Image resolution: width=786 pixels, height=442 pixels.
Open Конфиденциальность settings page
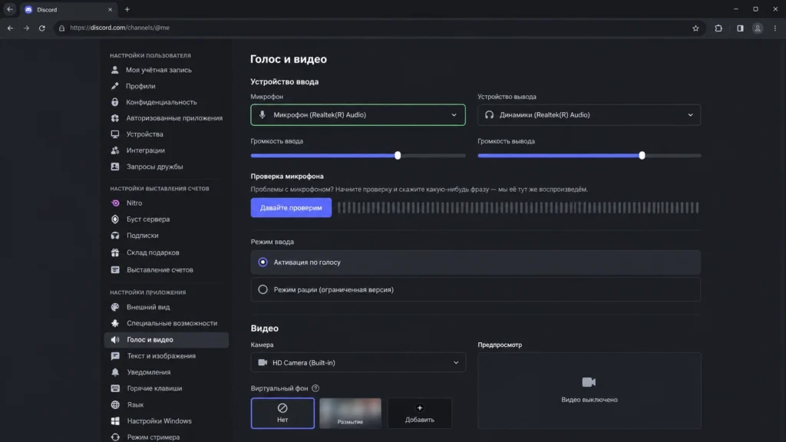click(166, 102)
